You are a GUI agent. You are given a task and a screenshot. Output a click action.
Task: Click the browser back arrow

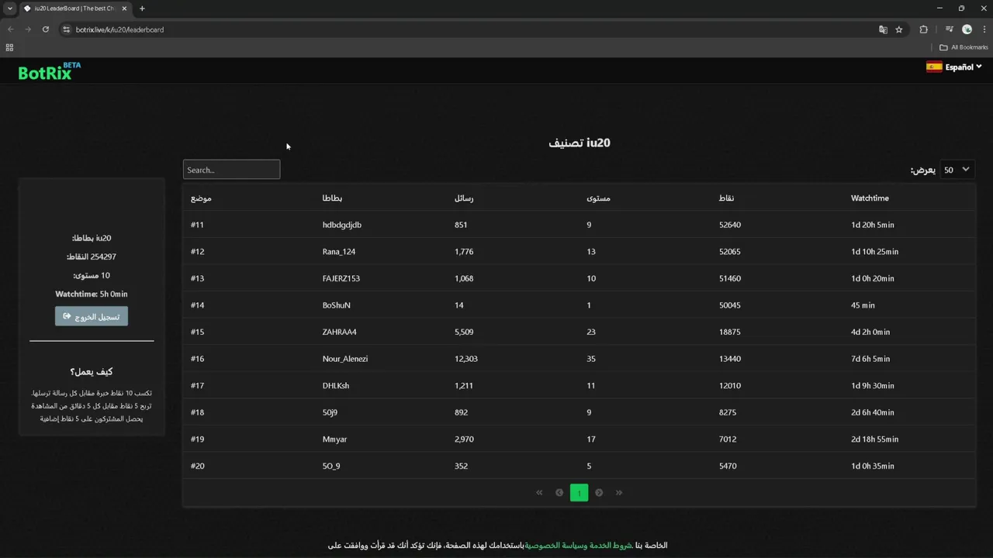[x=10, y=29]
